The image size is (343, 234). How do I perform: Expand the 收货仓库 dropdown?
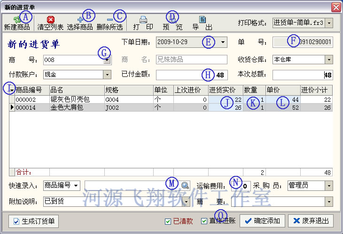329,60
